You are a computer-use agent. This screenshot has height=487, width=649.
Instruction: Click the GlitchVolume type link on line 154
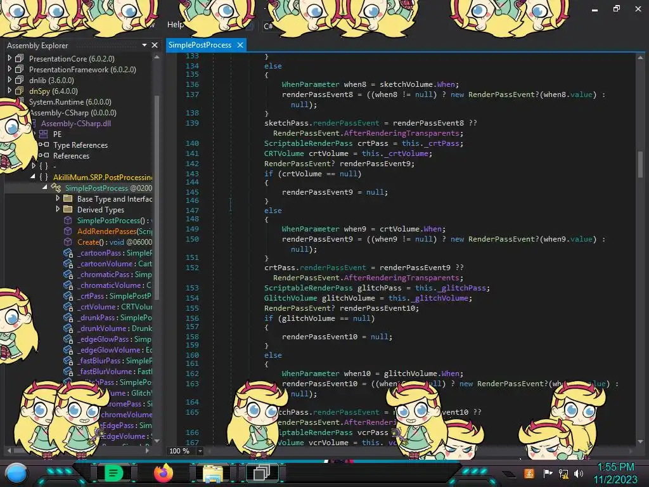290,298
